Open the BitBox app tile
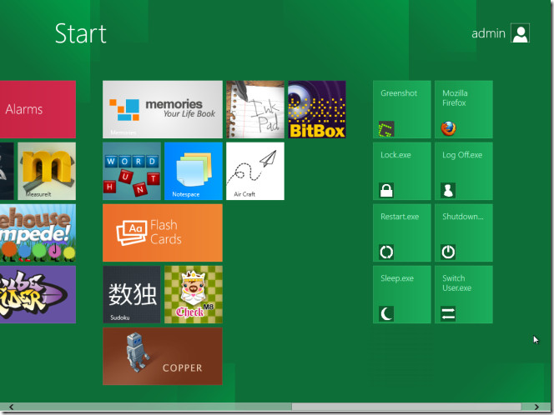The image size is (554, 415). coord(316,109)
